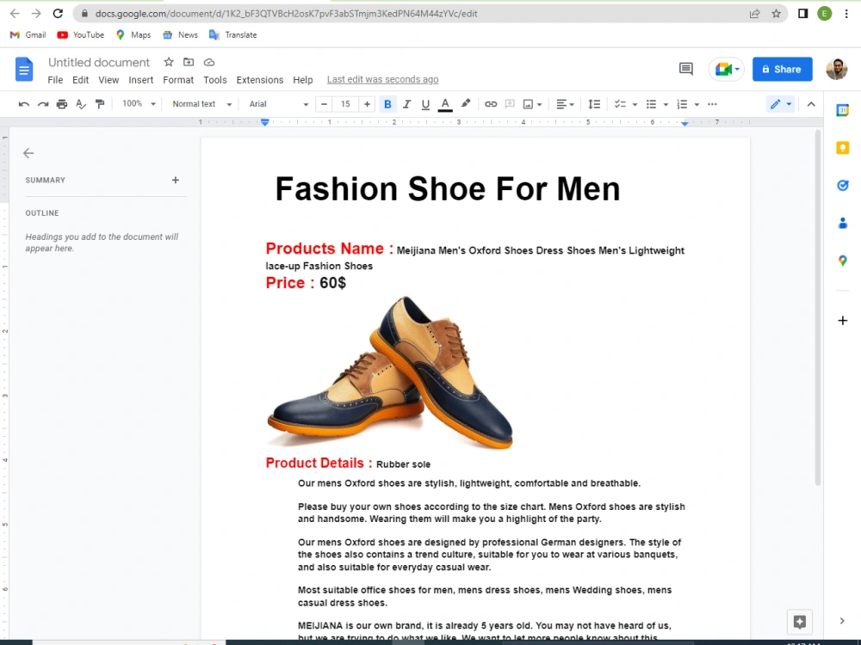The width and height of the screenshot is (861, 645).
Task: Get add-ons with the side panel plus
Action: pyautogui.click(x=843, y=320)
